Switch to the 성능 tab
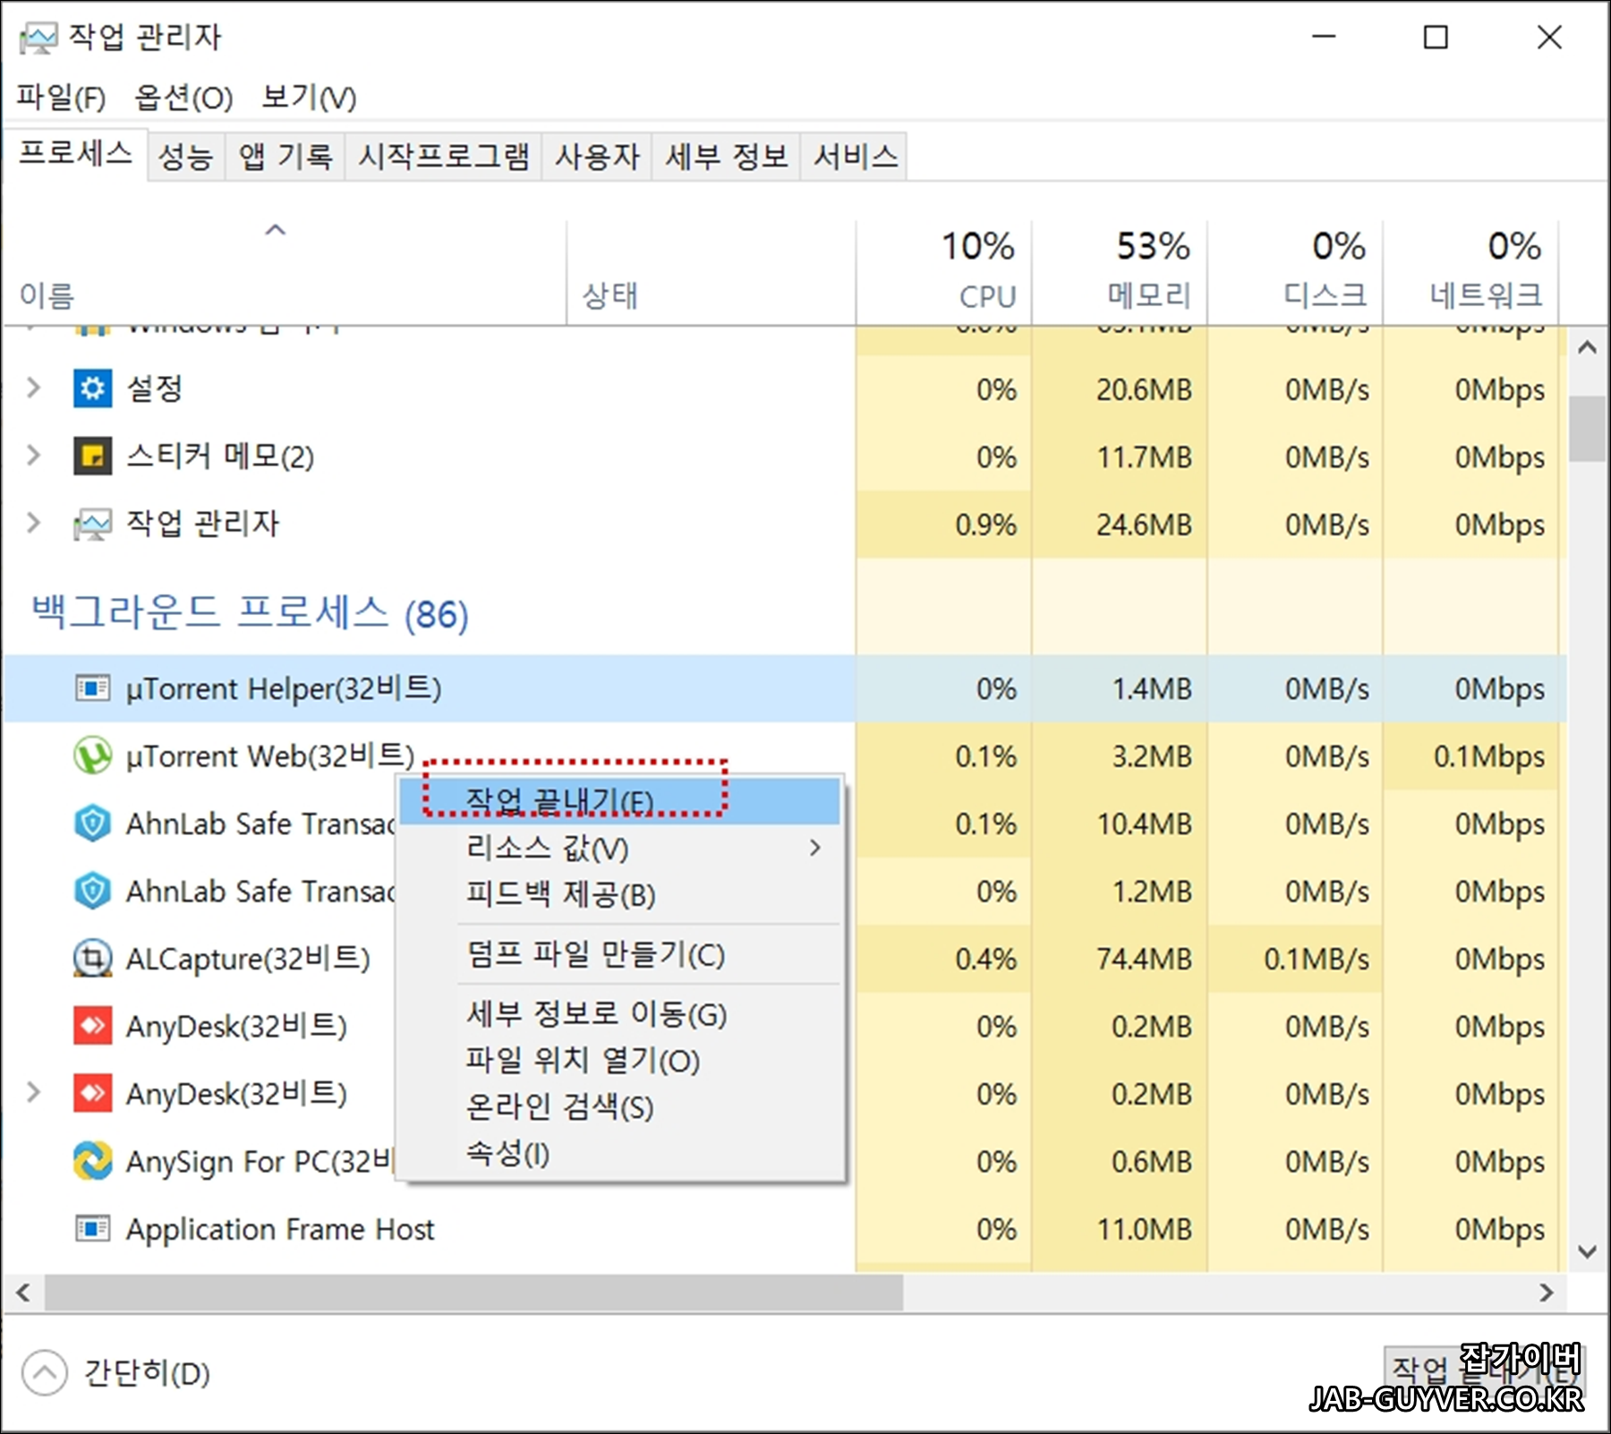The height and width of the screenshot is (1434, 1611). (x=185, y=158)
